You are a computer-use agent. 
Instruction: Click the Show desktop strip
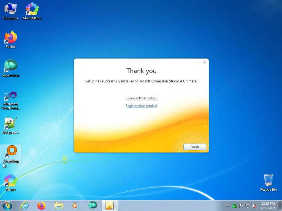pyautogui.click(x=280, y=206)
